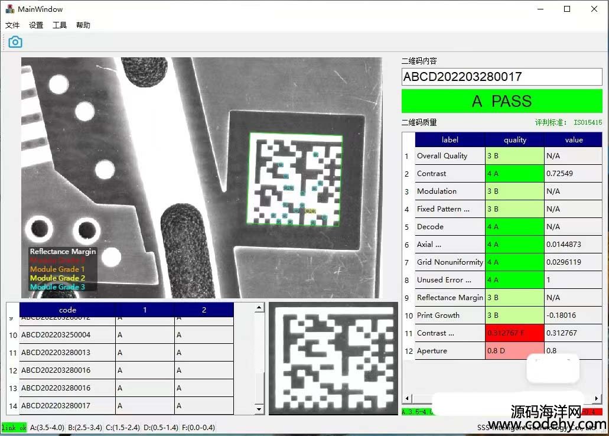Open the 工具 menu
The height and width of the screenshot is (436, 609).
point(60,25)
